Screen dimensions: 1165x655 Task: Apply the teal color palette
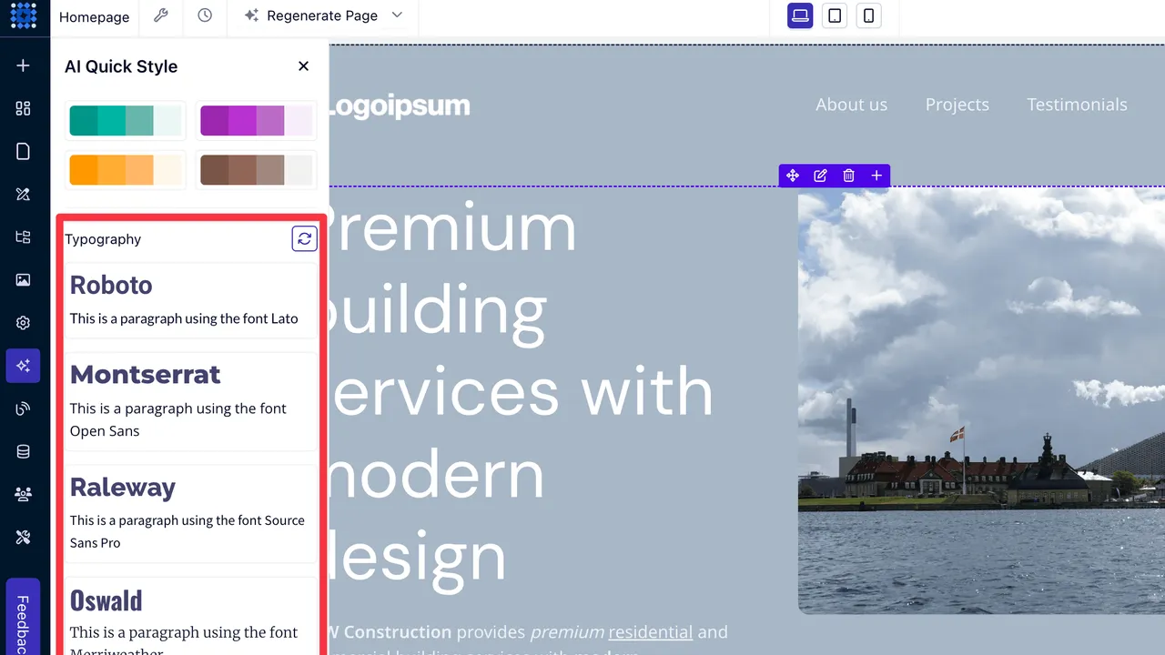pyautogui.click(x=126, y=120)
